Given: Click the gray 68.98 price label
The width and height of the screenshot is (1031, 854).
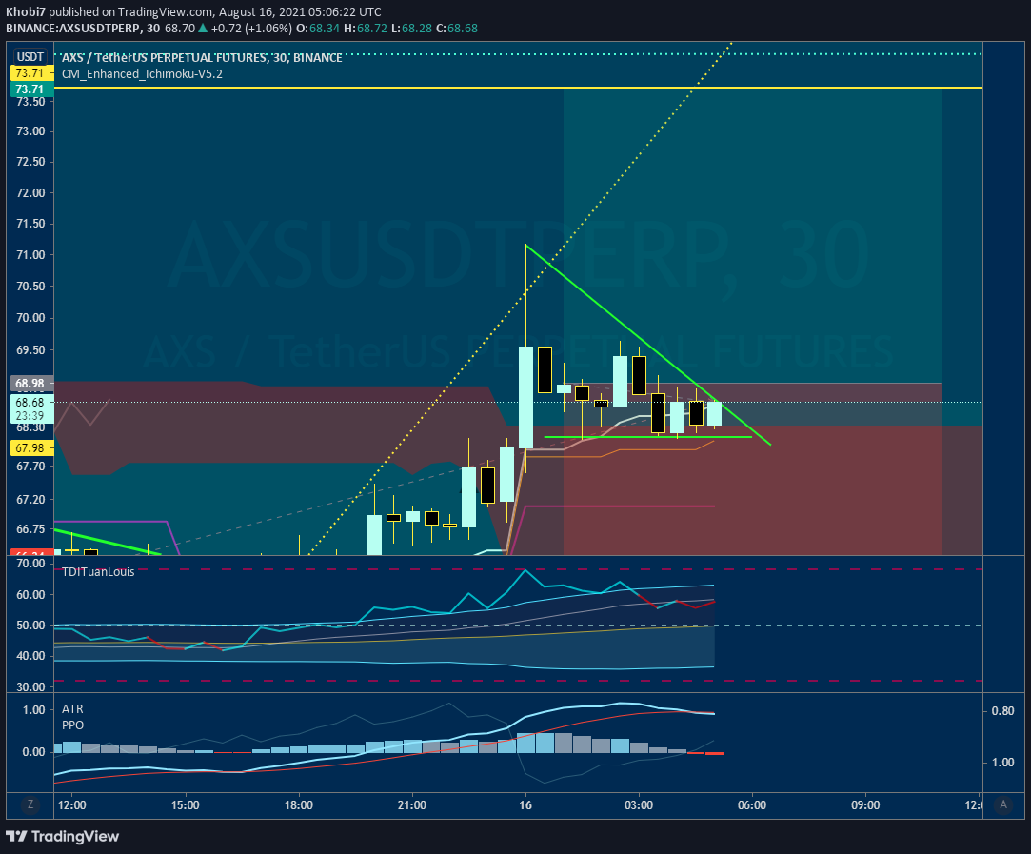Looking at the screenshot, I should point(30,384).
